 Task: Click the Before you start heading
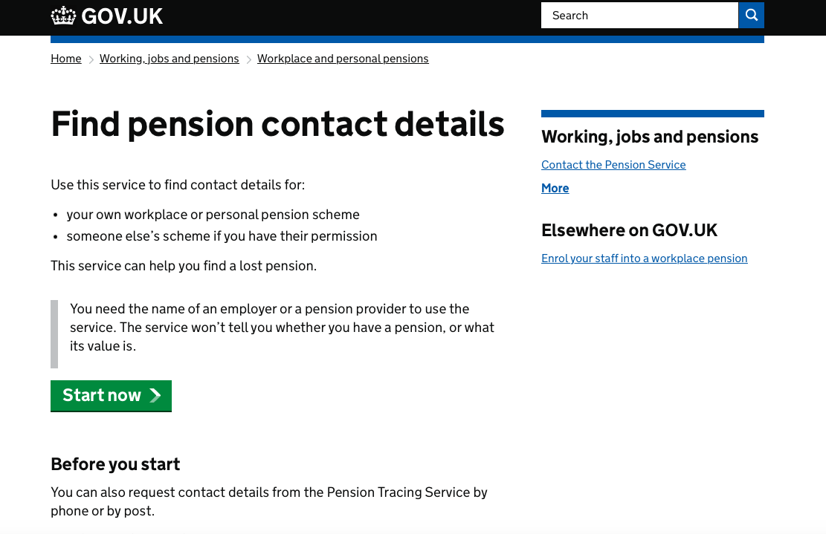point(115,464)
